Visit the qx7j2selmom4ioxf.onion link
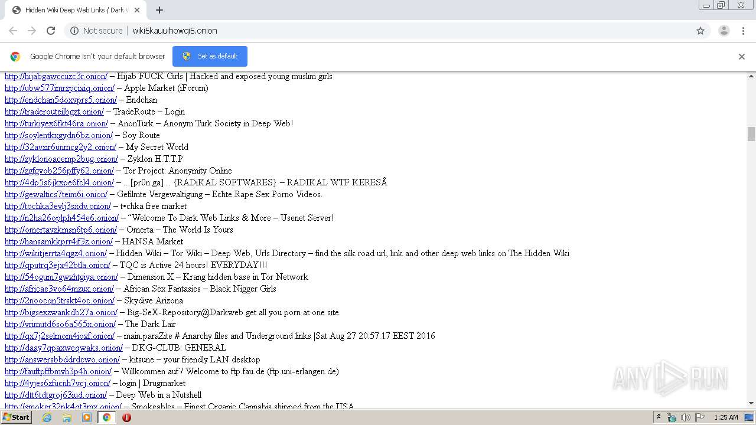Screen dimensions: 756x425 point(60,336)
